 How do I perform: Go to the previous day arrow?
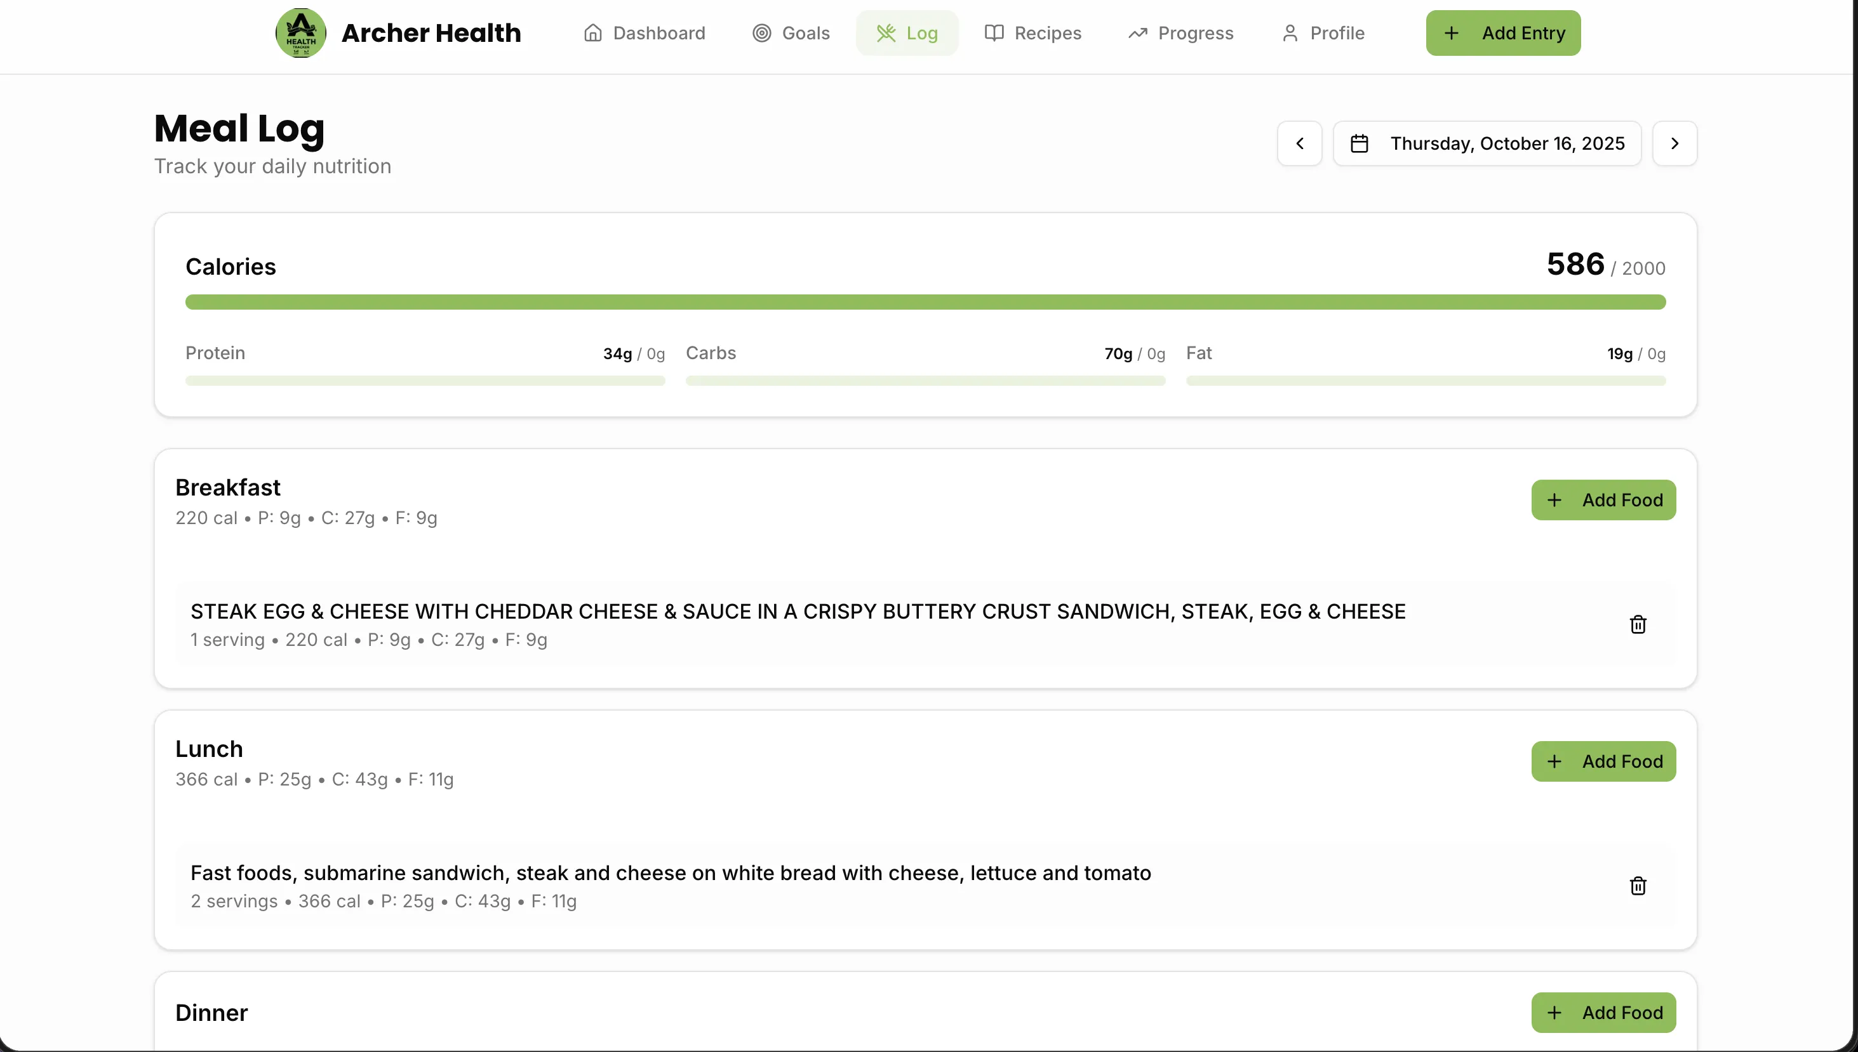[1299, 144]
